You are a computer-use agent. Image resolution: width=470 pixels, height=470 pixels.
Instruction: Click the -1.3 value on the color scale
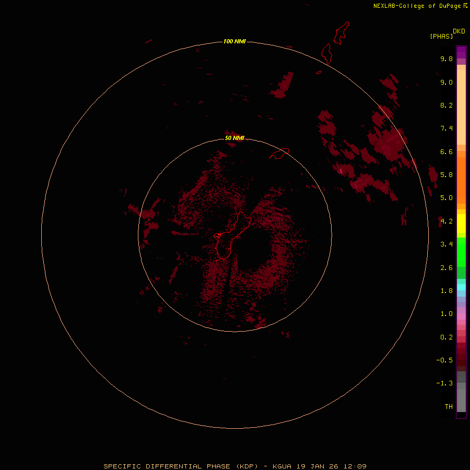(x=444, y=383)
